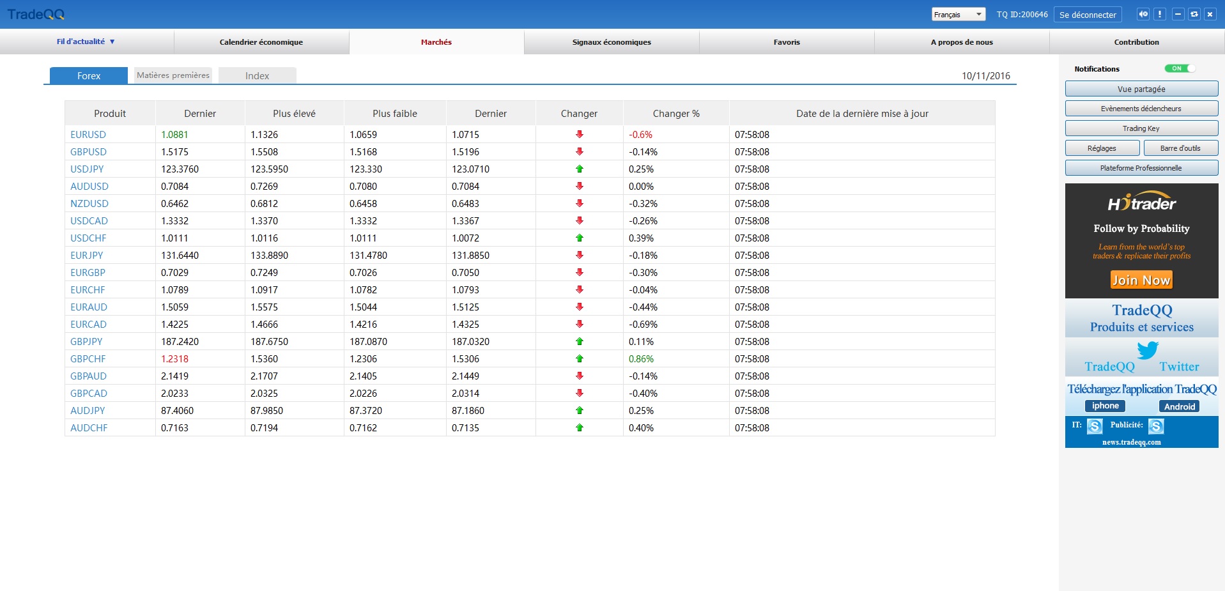Open the Français language dropdown
Image resolution: width=1225 pixels, height=591 pixels.
click(x=958, y=14)
